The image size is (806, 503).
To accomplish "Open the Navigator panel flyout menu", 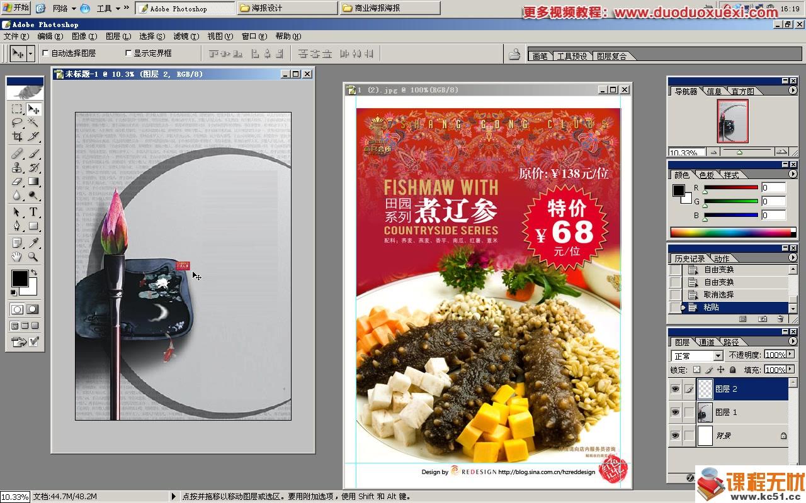I will coord(793,91).
